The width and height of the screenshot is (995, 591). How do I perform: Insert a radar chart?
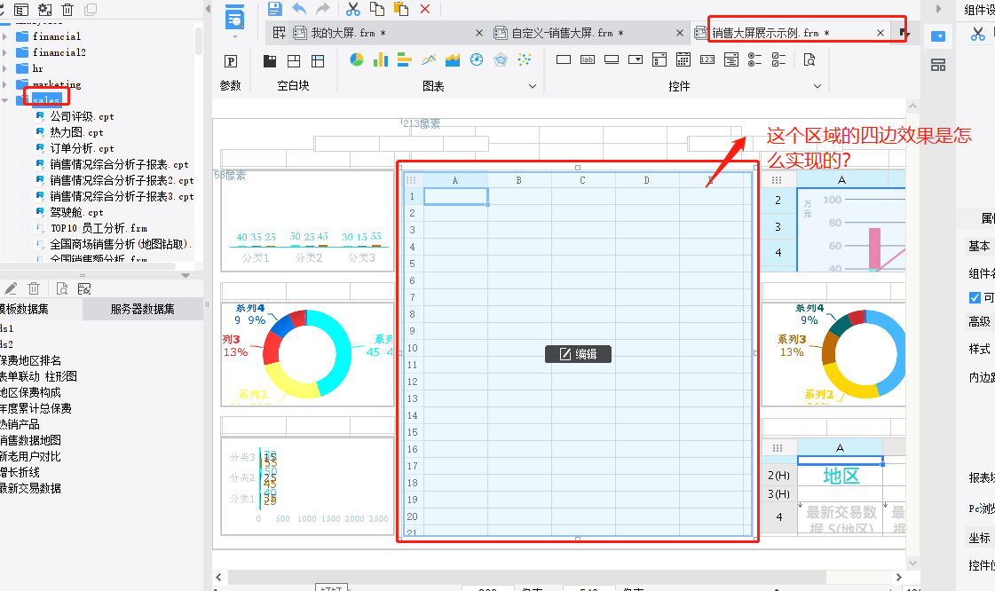pos(501,59)
